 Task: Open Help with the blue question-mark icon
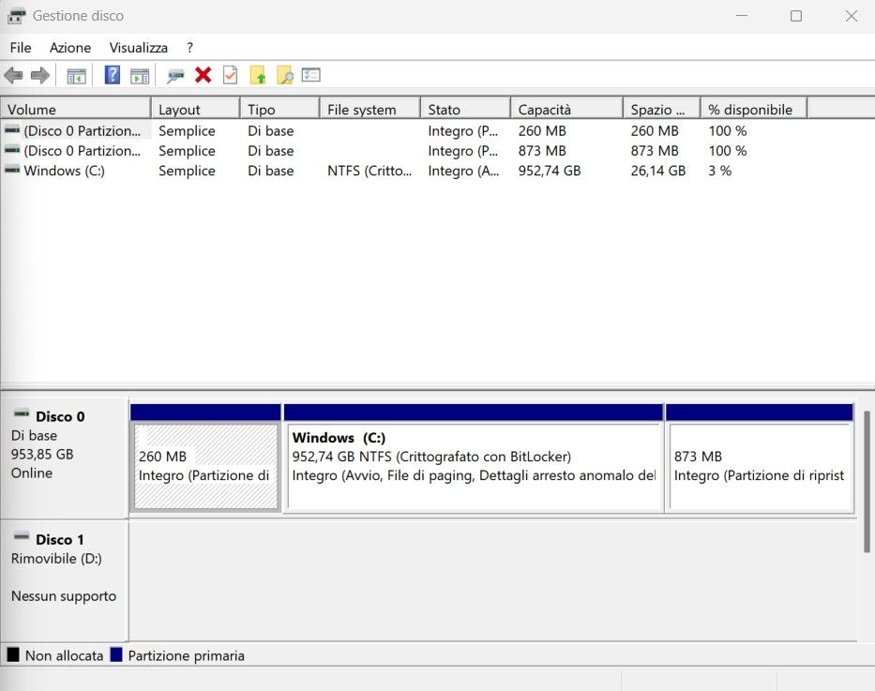(113, 75)
